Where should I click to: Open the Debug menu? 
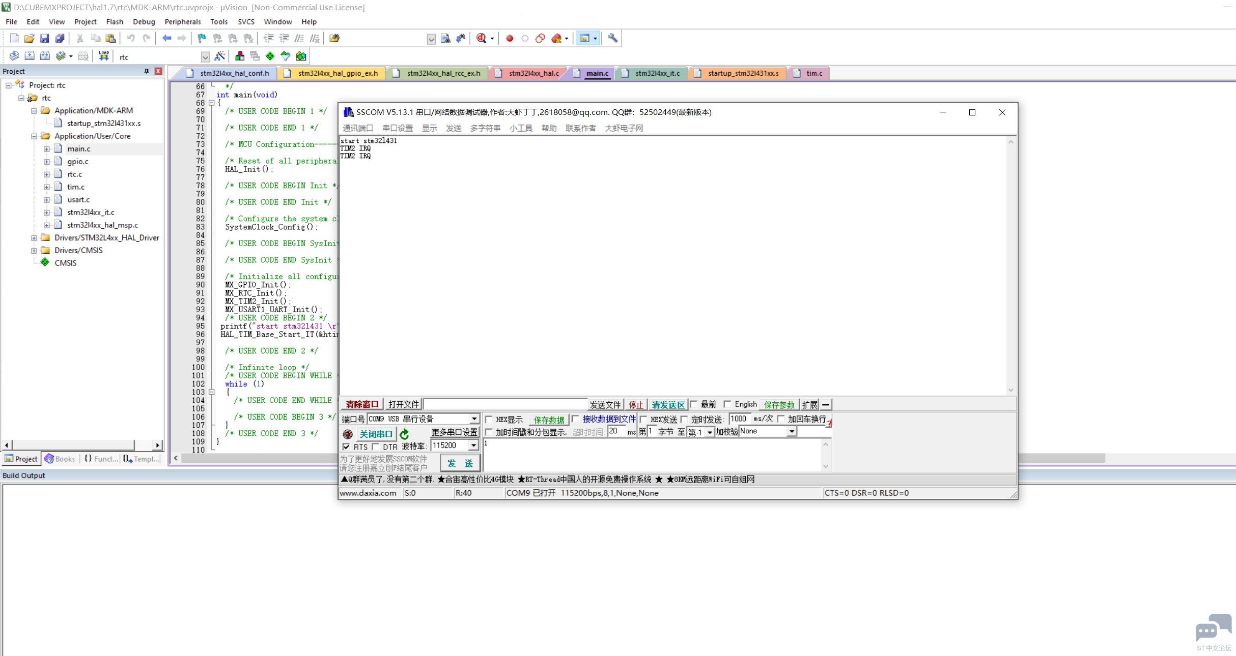[x=144, y=21]
